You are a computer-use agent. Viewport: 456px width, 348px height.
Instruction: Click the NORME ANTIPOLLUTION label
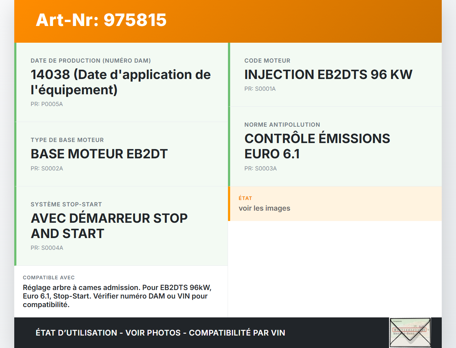pyautogui.click(x=282, y=125)
